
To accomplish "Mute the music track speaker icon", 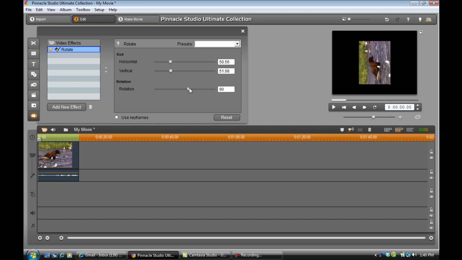I will pos(431,228).
